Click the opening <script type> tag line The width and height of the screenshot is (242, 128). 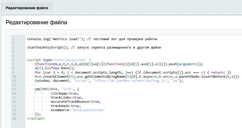tap(59, 60)
